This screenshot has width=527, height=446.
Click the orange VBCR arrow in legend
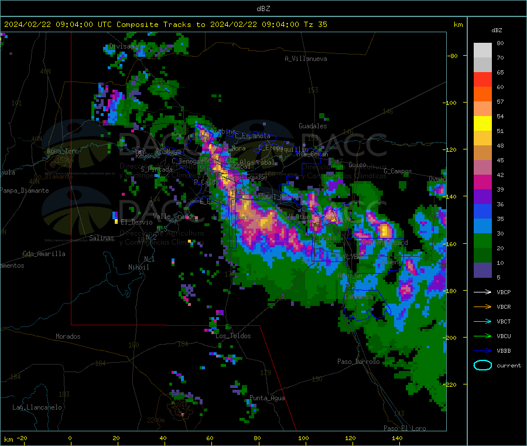[x=482, y=307]
